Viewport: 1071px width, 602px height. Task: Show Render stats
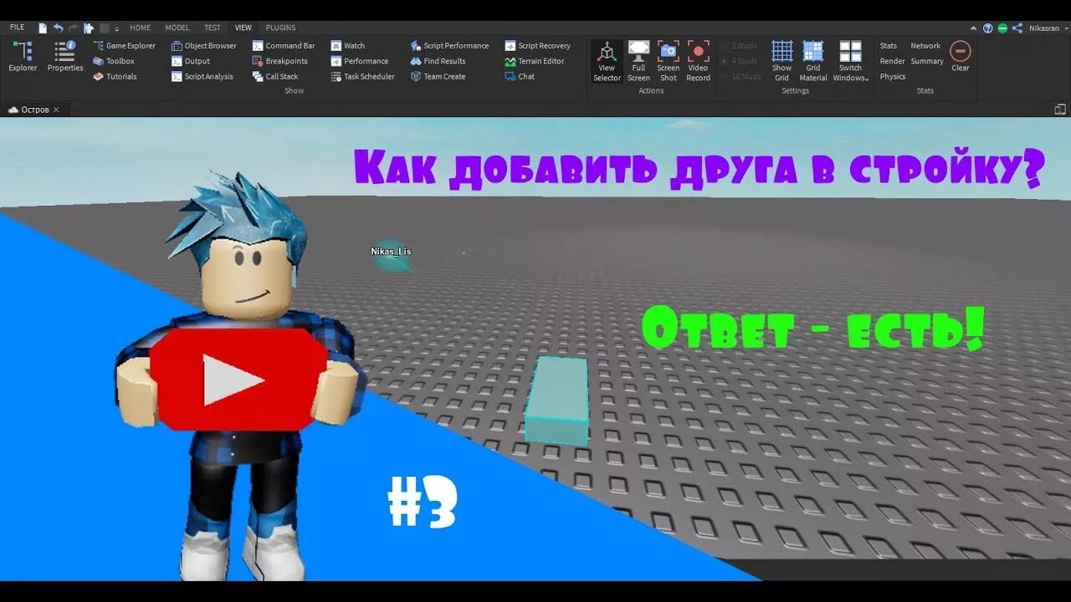(x=892, y=61)
